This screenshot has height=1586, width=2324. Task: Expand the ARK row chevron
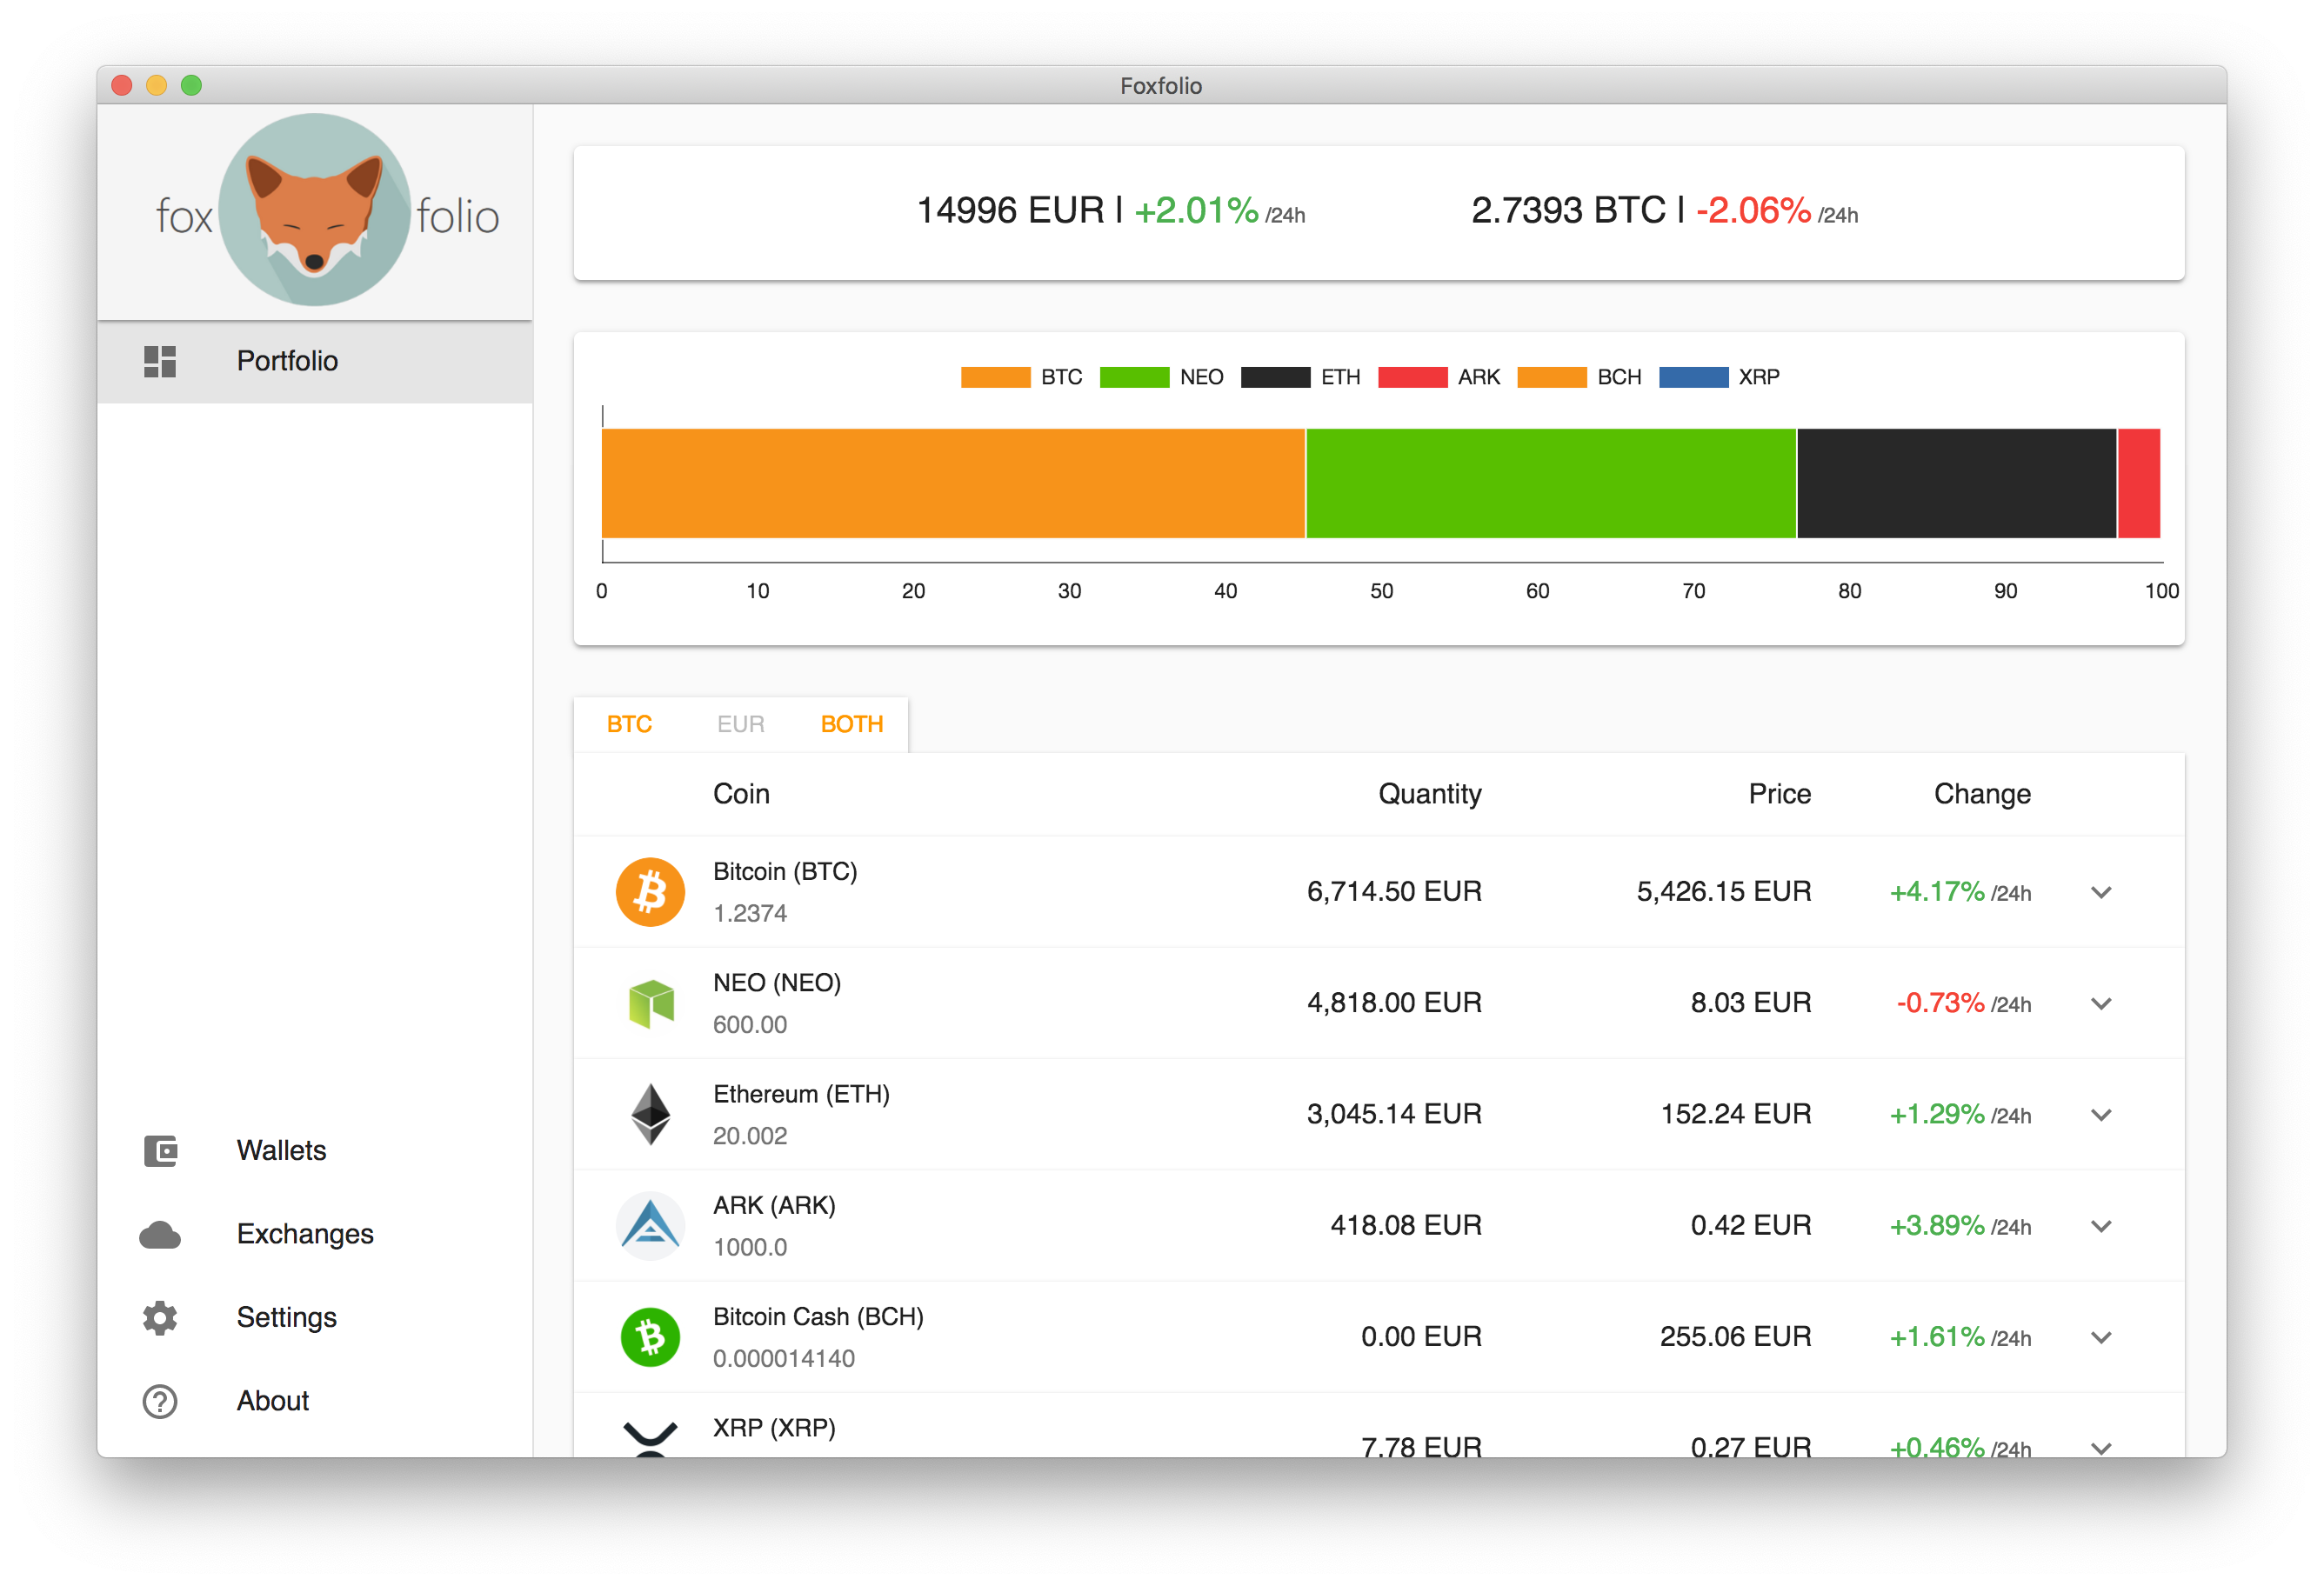[2101, 1226]
